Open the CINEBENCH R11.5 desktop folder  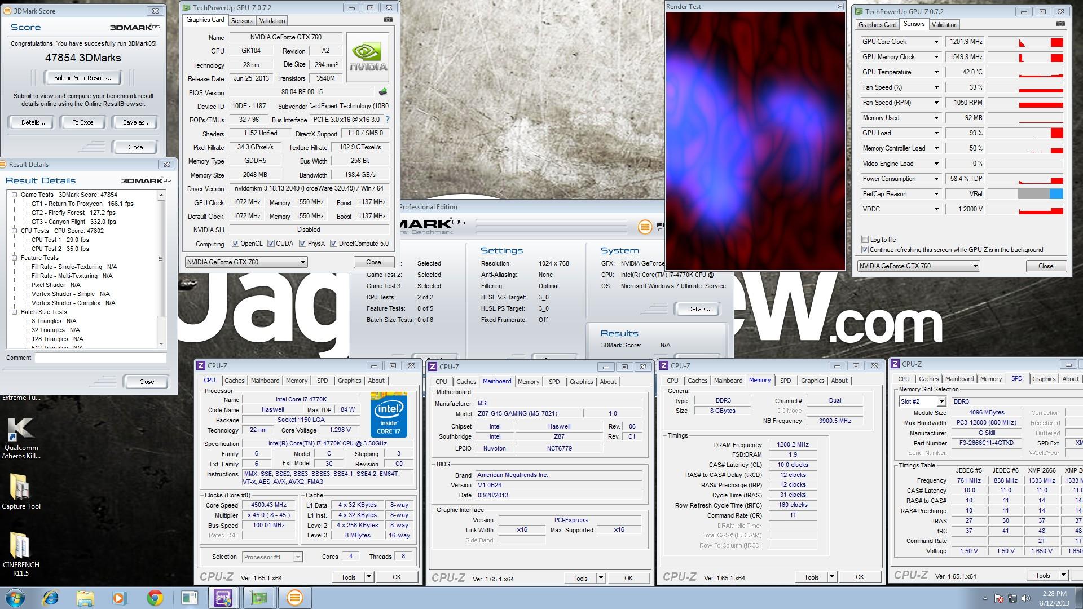tap(21, 554)
